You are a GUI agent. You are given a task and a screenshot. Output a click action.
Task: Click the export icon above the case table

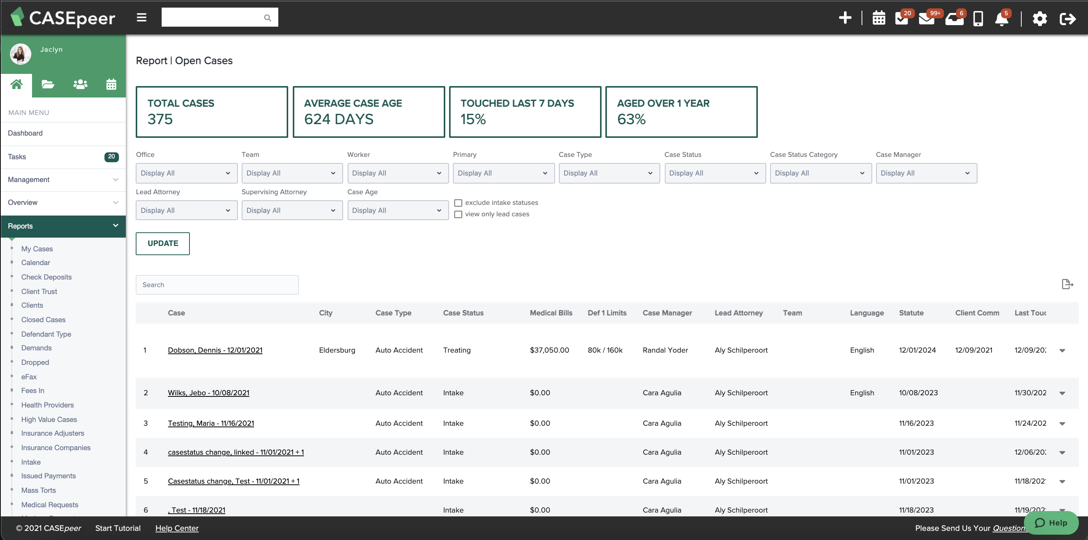tap(1067, 284)
